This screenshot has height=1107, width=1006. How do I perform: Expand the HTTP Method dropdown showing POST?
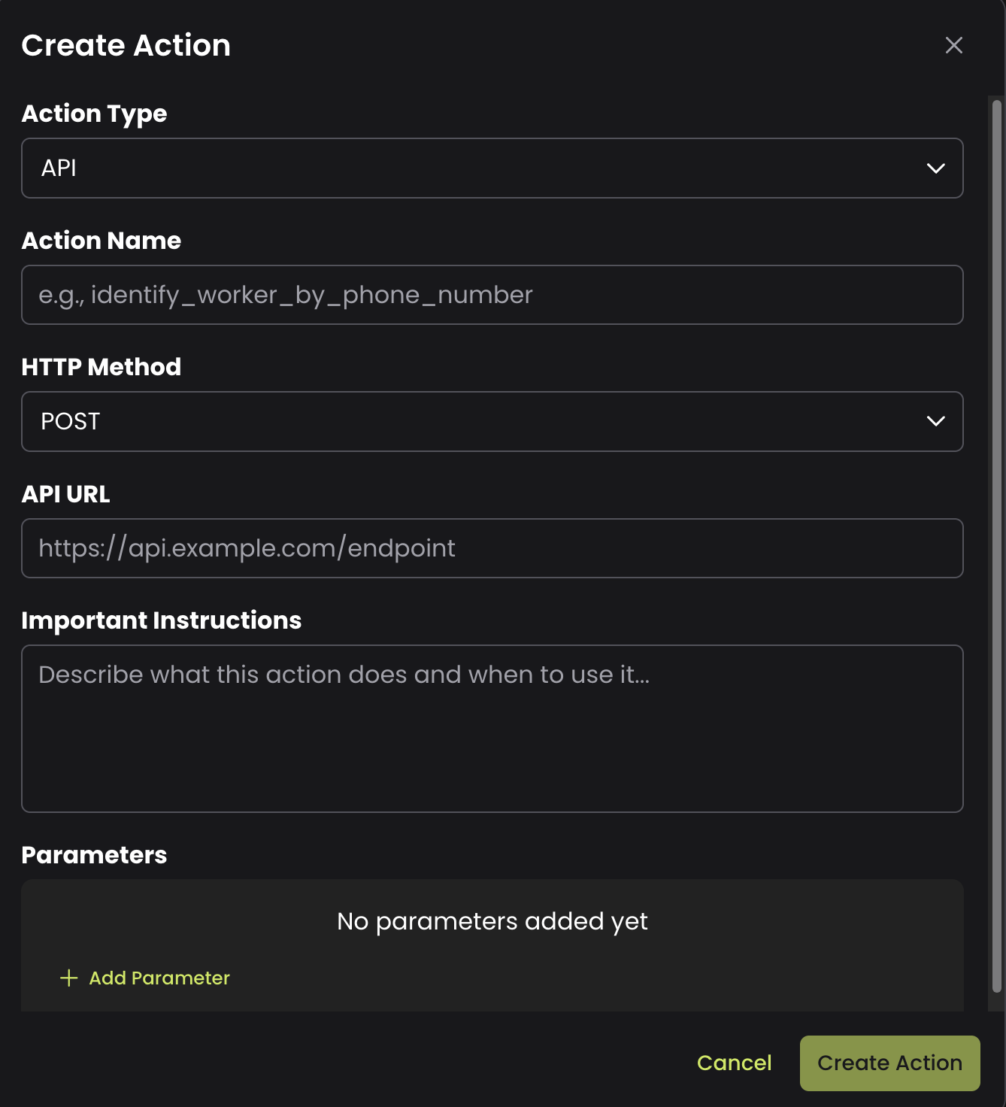coord(481,422)
